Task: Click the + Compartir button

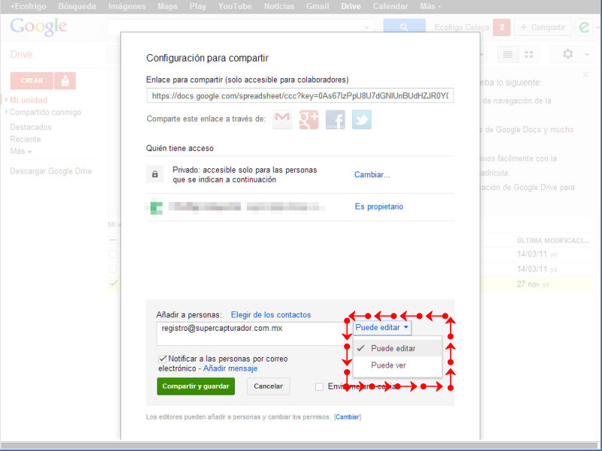Action: (543, 27)
